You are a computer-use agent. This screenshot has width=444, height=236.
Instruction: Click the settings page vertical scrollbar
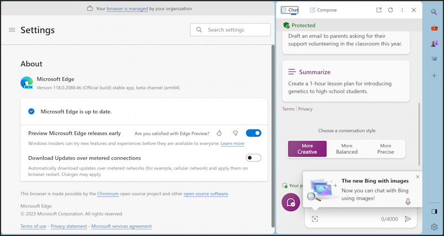273,136
